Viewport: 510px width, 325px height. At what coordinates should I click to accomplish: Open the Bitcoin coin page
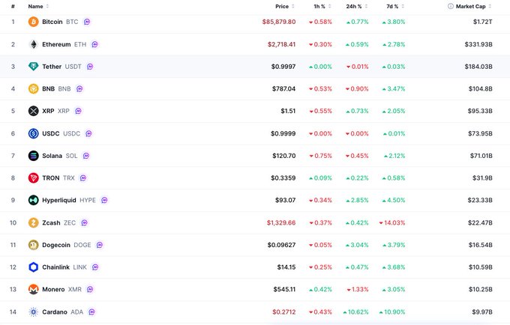click(x=52, y=22)
